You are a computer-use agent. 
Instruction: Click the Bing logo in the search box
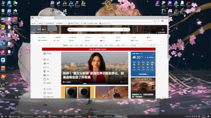click(124, 30)
